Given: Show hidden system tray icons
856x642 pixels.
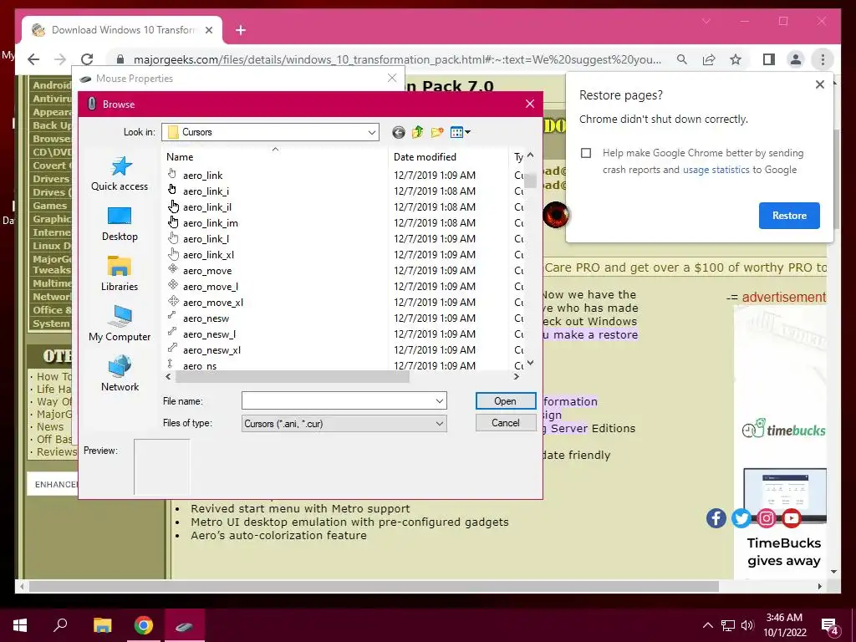Looking at the screenshot, I should [x=707, y=625].
